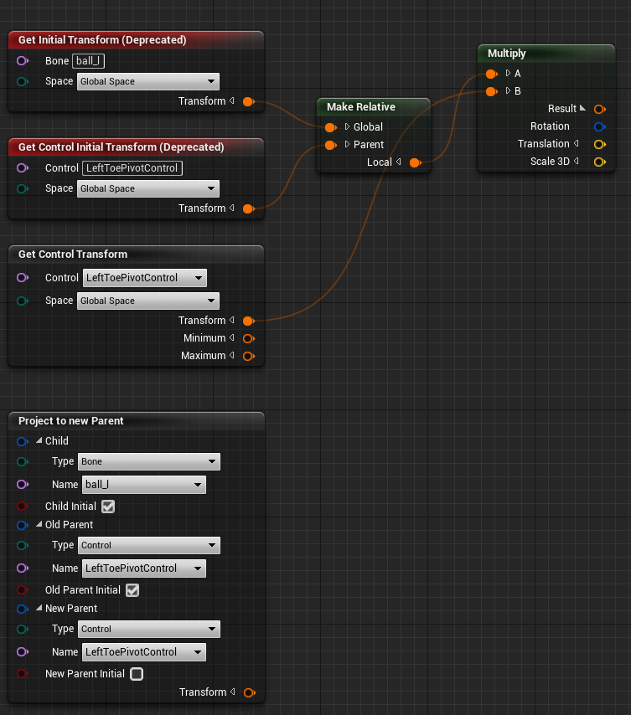The image size is (631, 715).
Task: Expand Global pin on Make Relative
Action: click(x=347, y=126)
